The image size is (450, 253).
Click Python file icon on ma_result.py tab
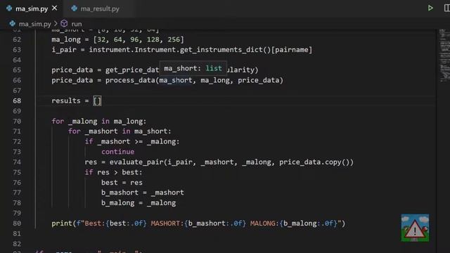coord(74,8)
